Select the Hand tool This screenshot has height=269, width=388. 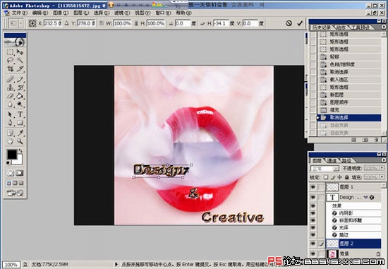coord(10,141)
